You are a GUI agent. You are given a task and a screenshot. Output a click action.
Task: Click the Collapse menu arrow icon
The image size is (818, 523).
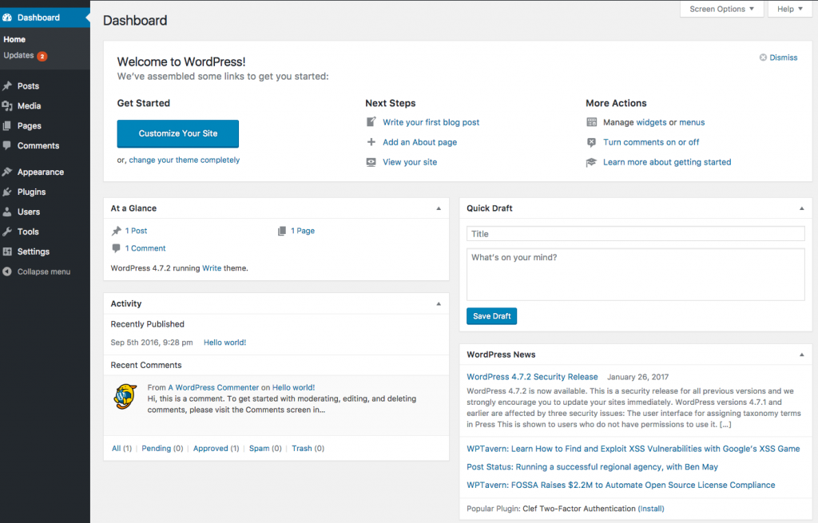point(7,271)
